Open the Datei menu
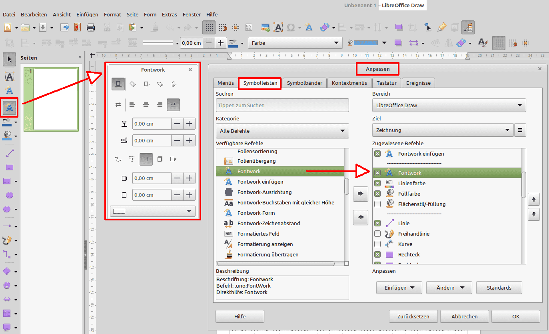Image resolution: width=549 pixels, height=334 pixels. (9, 14)
